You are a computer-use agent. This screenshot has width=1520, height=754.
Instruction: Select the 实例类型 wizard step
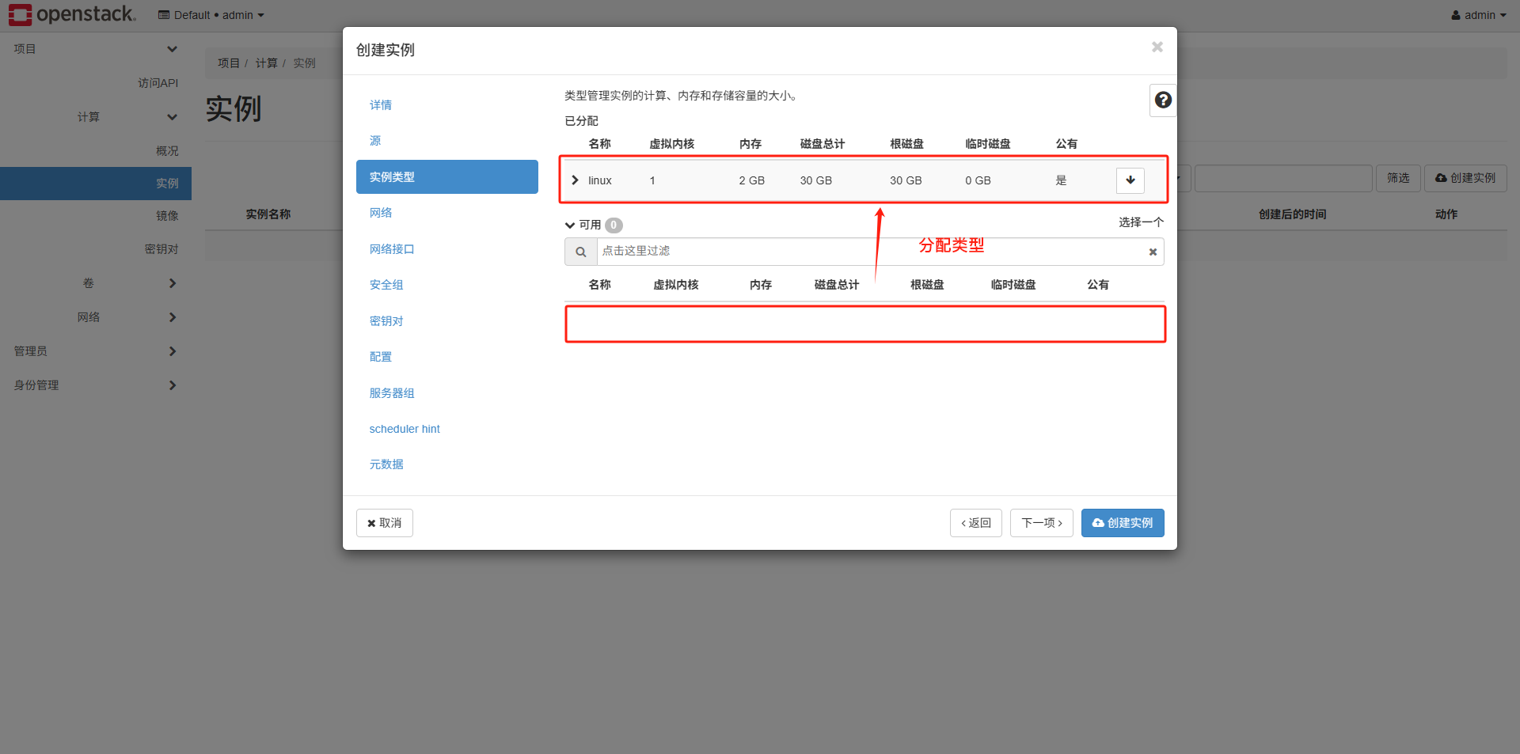[x=447, y=177]
